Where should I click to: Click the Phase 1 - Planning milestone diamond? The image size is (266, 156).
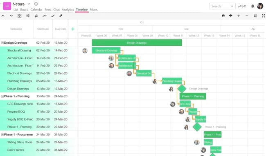pos(197,127)
